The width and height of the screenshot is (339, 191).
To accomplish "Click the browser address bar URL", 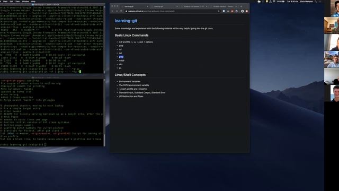I will [151, 11].
